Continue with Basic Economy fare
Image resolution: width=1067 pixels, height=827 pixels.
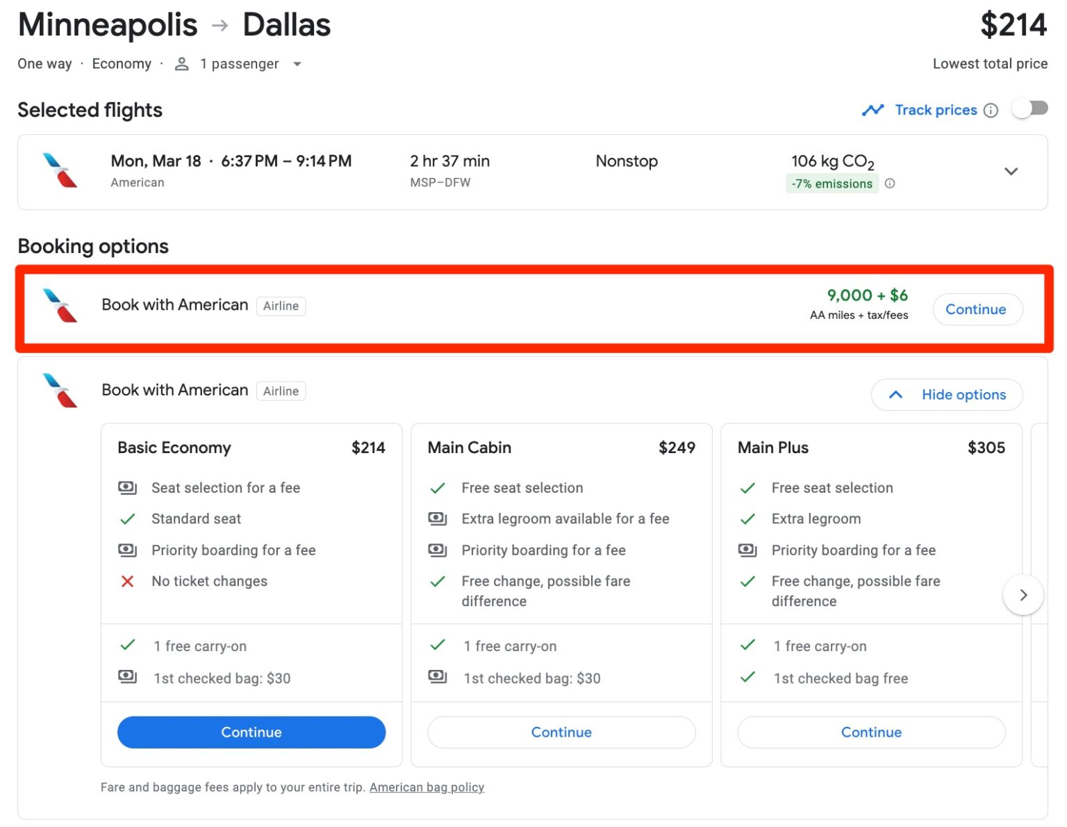pyautogui.click(x=251, y=732)
